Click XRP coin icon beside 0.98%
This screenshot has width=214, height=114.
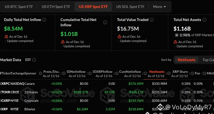point(176,35)
